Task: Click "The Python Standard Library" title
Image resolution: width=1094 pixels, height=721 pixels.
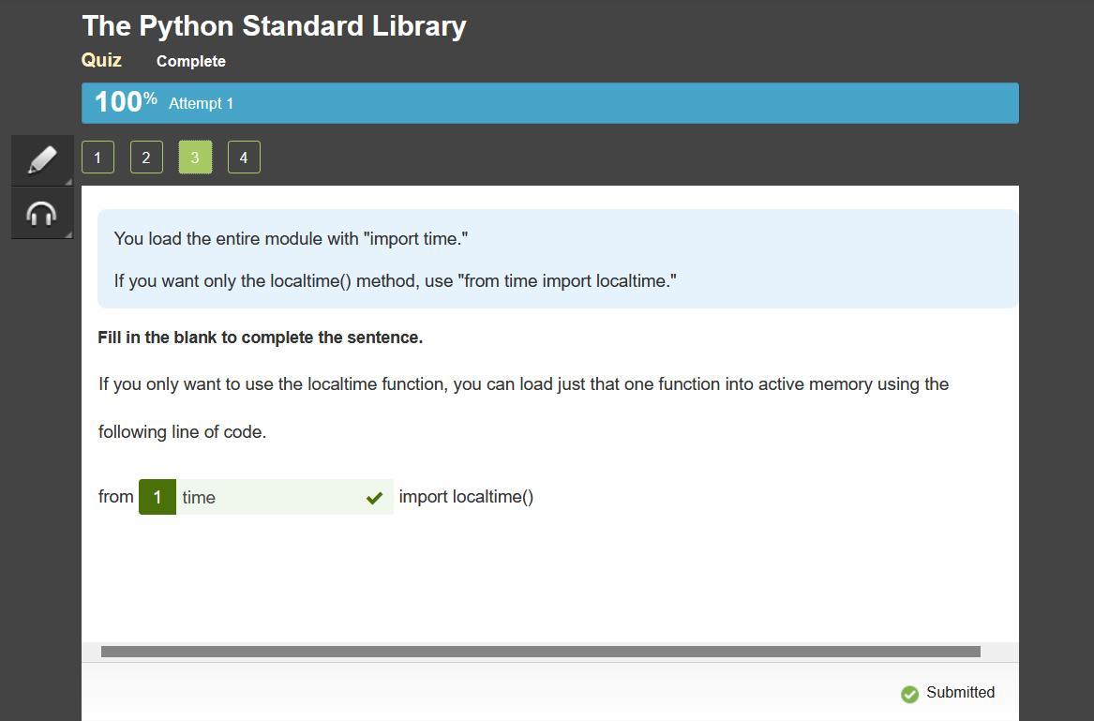Action: click(274, 25)
